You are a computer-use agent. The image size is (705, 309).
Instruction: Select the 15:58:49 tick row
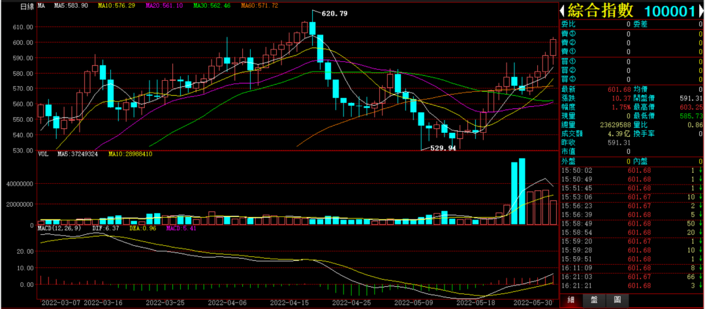(x=631, y=224)
